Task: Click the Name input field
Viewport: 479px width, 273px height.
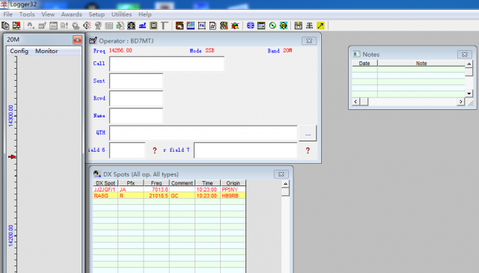Action: coord(136,116)
